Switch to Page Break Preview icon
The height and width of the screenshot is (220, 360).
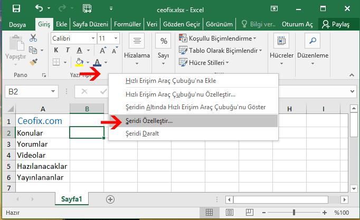point(249,213)
